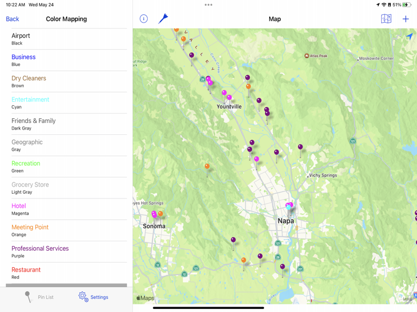Tap the Apple Maps attribution logo

point(145,298)
